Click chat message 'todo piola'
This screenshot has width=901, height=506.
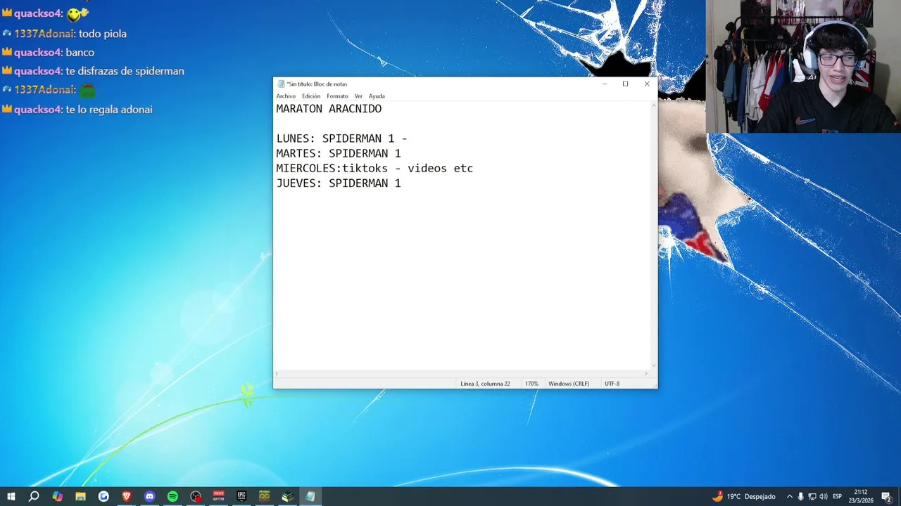coord(103,34)
